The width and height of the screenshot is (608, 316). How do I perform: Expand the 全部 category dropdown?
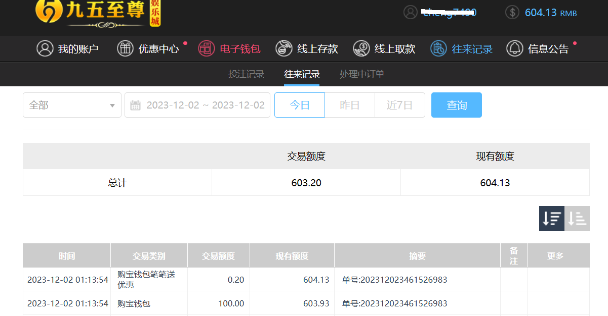coord(72,105)
